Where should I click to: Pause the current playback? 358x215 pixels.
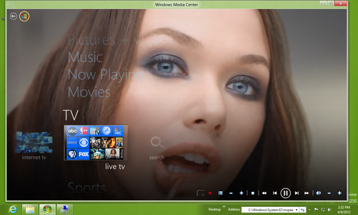click(x=286, y=193)
